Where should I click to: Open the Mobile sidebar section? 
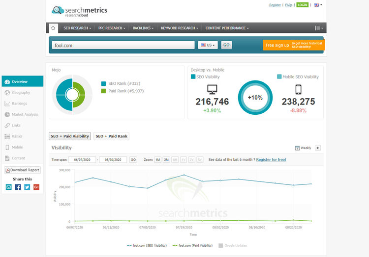(x=22, y=147)
